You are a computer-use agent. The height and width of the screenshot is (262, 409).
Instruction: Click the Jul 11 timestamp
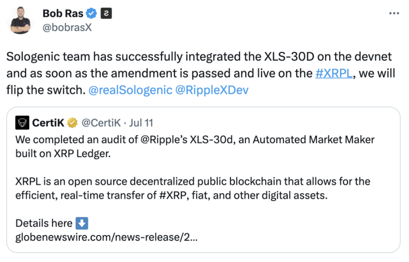coord(141,123)
